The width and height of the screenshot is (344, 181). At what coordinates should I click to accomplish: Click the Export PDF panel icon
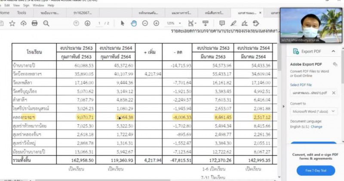(x=296, y=51)
